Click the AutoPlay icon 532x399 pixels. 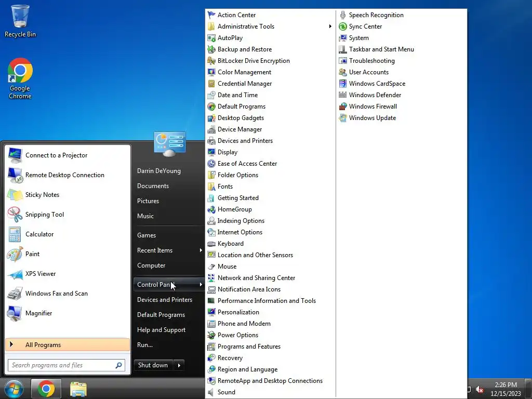tap(211, 38)
